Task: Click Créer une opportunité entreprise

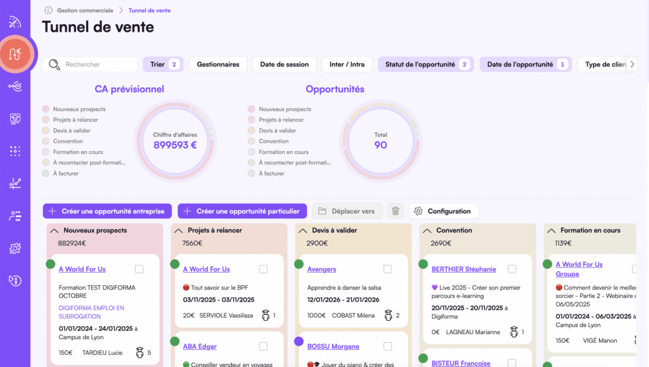Action: 107,210
